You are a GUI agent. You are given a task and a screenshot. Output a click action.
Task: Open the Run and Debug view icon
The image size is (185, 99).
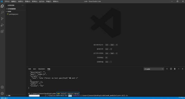2,25
